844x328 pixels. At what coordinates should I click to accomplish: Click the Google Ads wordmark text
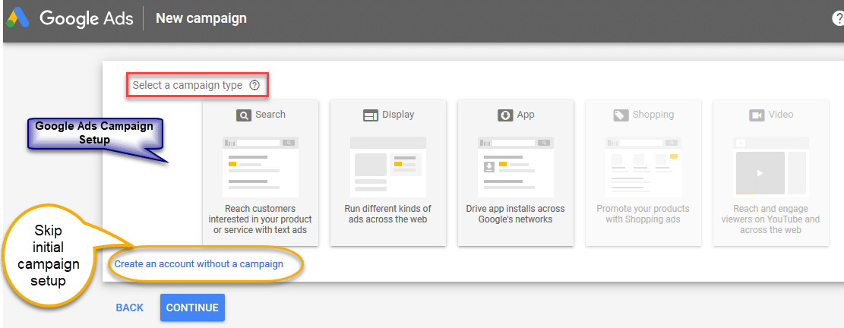[x=86, y=19]
